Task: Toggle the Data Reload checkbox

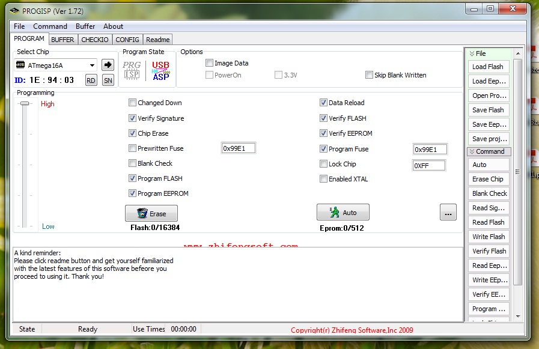Action: coord(323,102)
